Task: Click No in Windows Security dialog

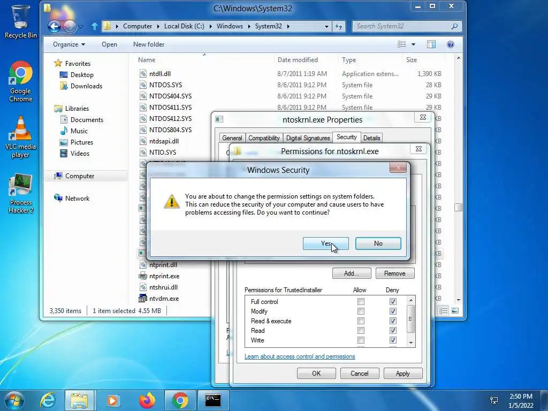Action: point(378,243)
